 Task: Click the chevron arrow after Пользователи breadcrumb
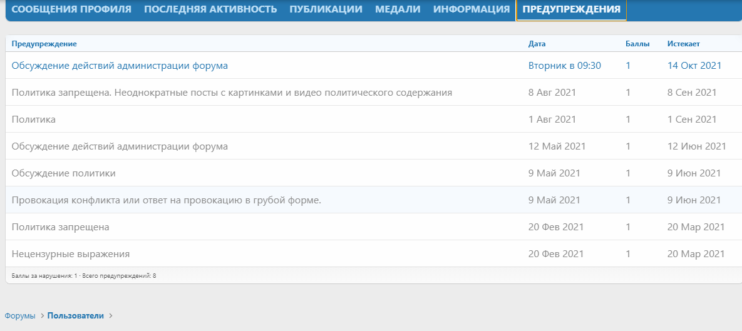[x=110, y=316]
